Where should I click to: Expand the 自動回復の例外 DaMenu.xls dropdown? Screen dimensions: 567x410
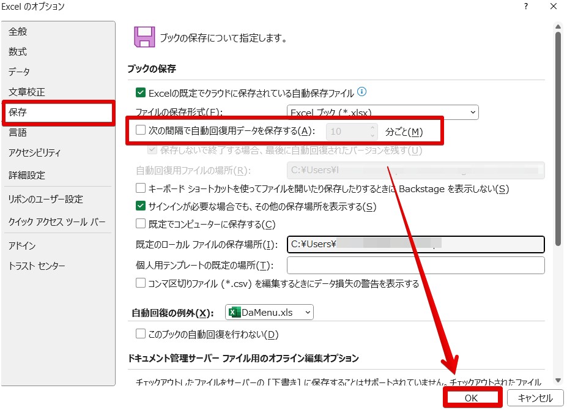pyautogui.click(x=269, y=312)
